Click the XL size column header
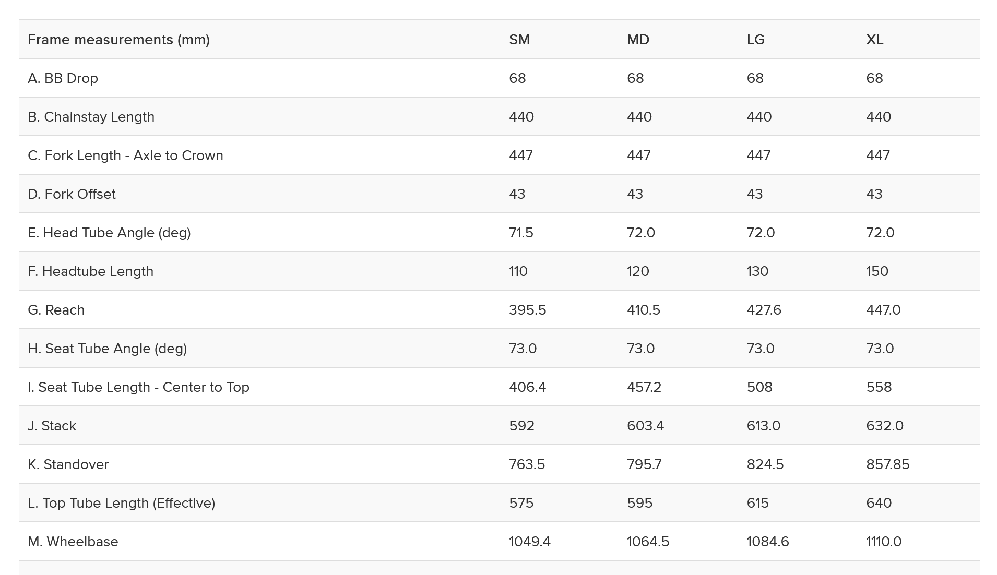This screenshot has width=997, height=575. click(874, 40)
